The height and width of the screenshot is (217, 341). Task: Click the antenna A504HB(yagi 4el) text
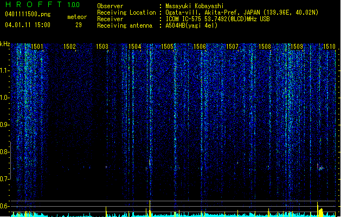[x=191, y=25]
